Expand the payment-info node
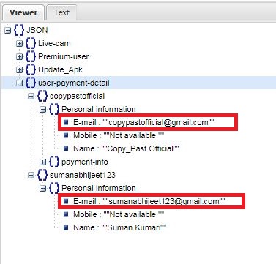This screenshot has height=264, width=276. pyautogui.click(x=42, y=162)
